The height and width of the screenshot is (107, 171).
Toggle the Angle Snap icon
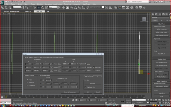coord(76,8)
